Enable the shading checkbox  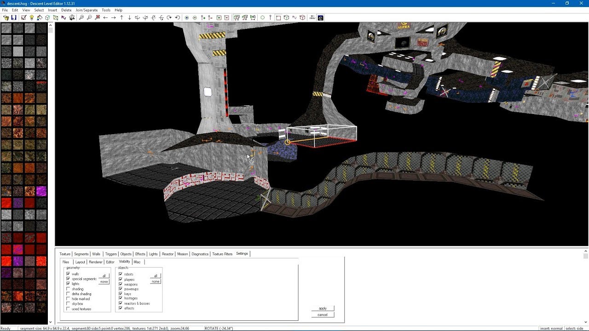point(68,289)
